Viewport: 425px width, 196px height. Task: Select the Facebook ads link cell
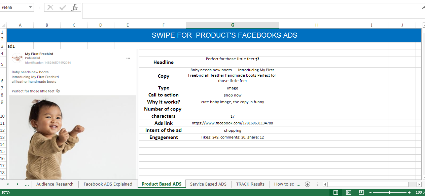coord(233,123)
